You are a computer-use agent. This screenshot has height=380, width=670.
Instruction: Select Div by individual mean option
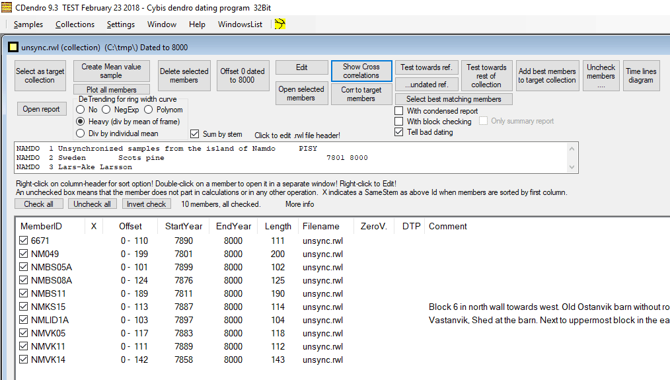point(81,133)
